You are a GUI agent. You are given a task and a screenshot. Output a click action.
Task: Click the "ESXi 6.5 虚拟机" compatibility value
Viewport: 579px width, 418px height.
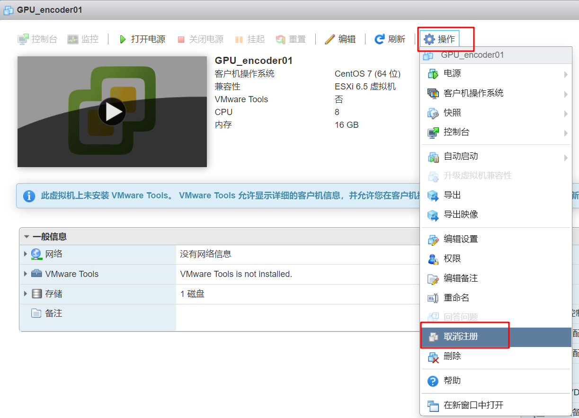point(365,87)
